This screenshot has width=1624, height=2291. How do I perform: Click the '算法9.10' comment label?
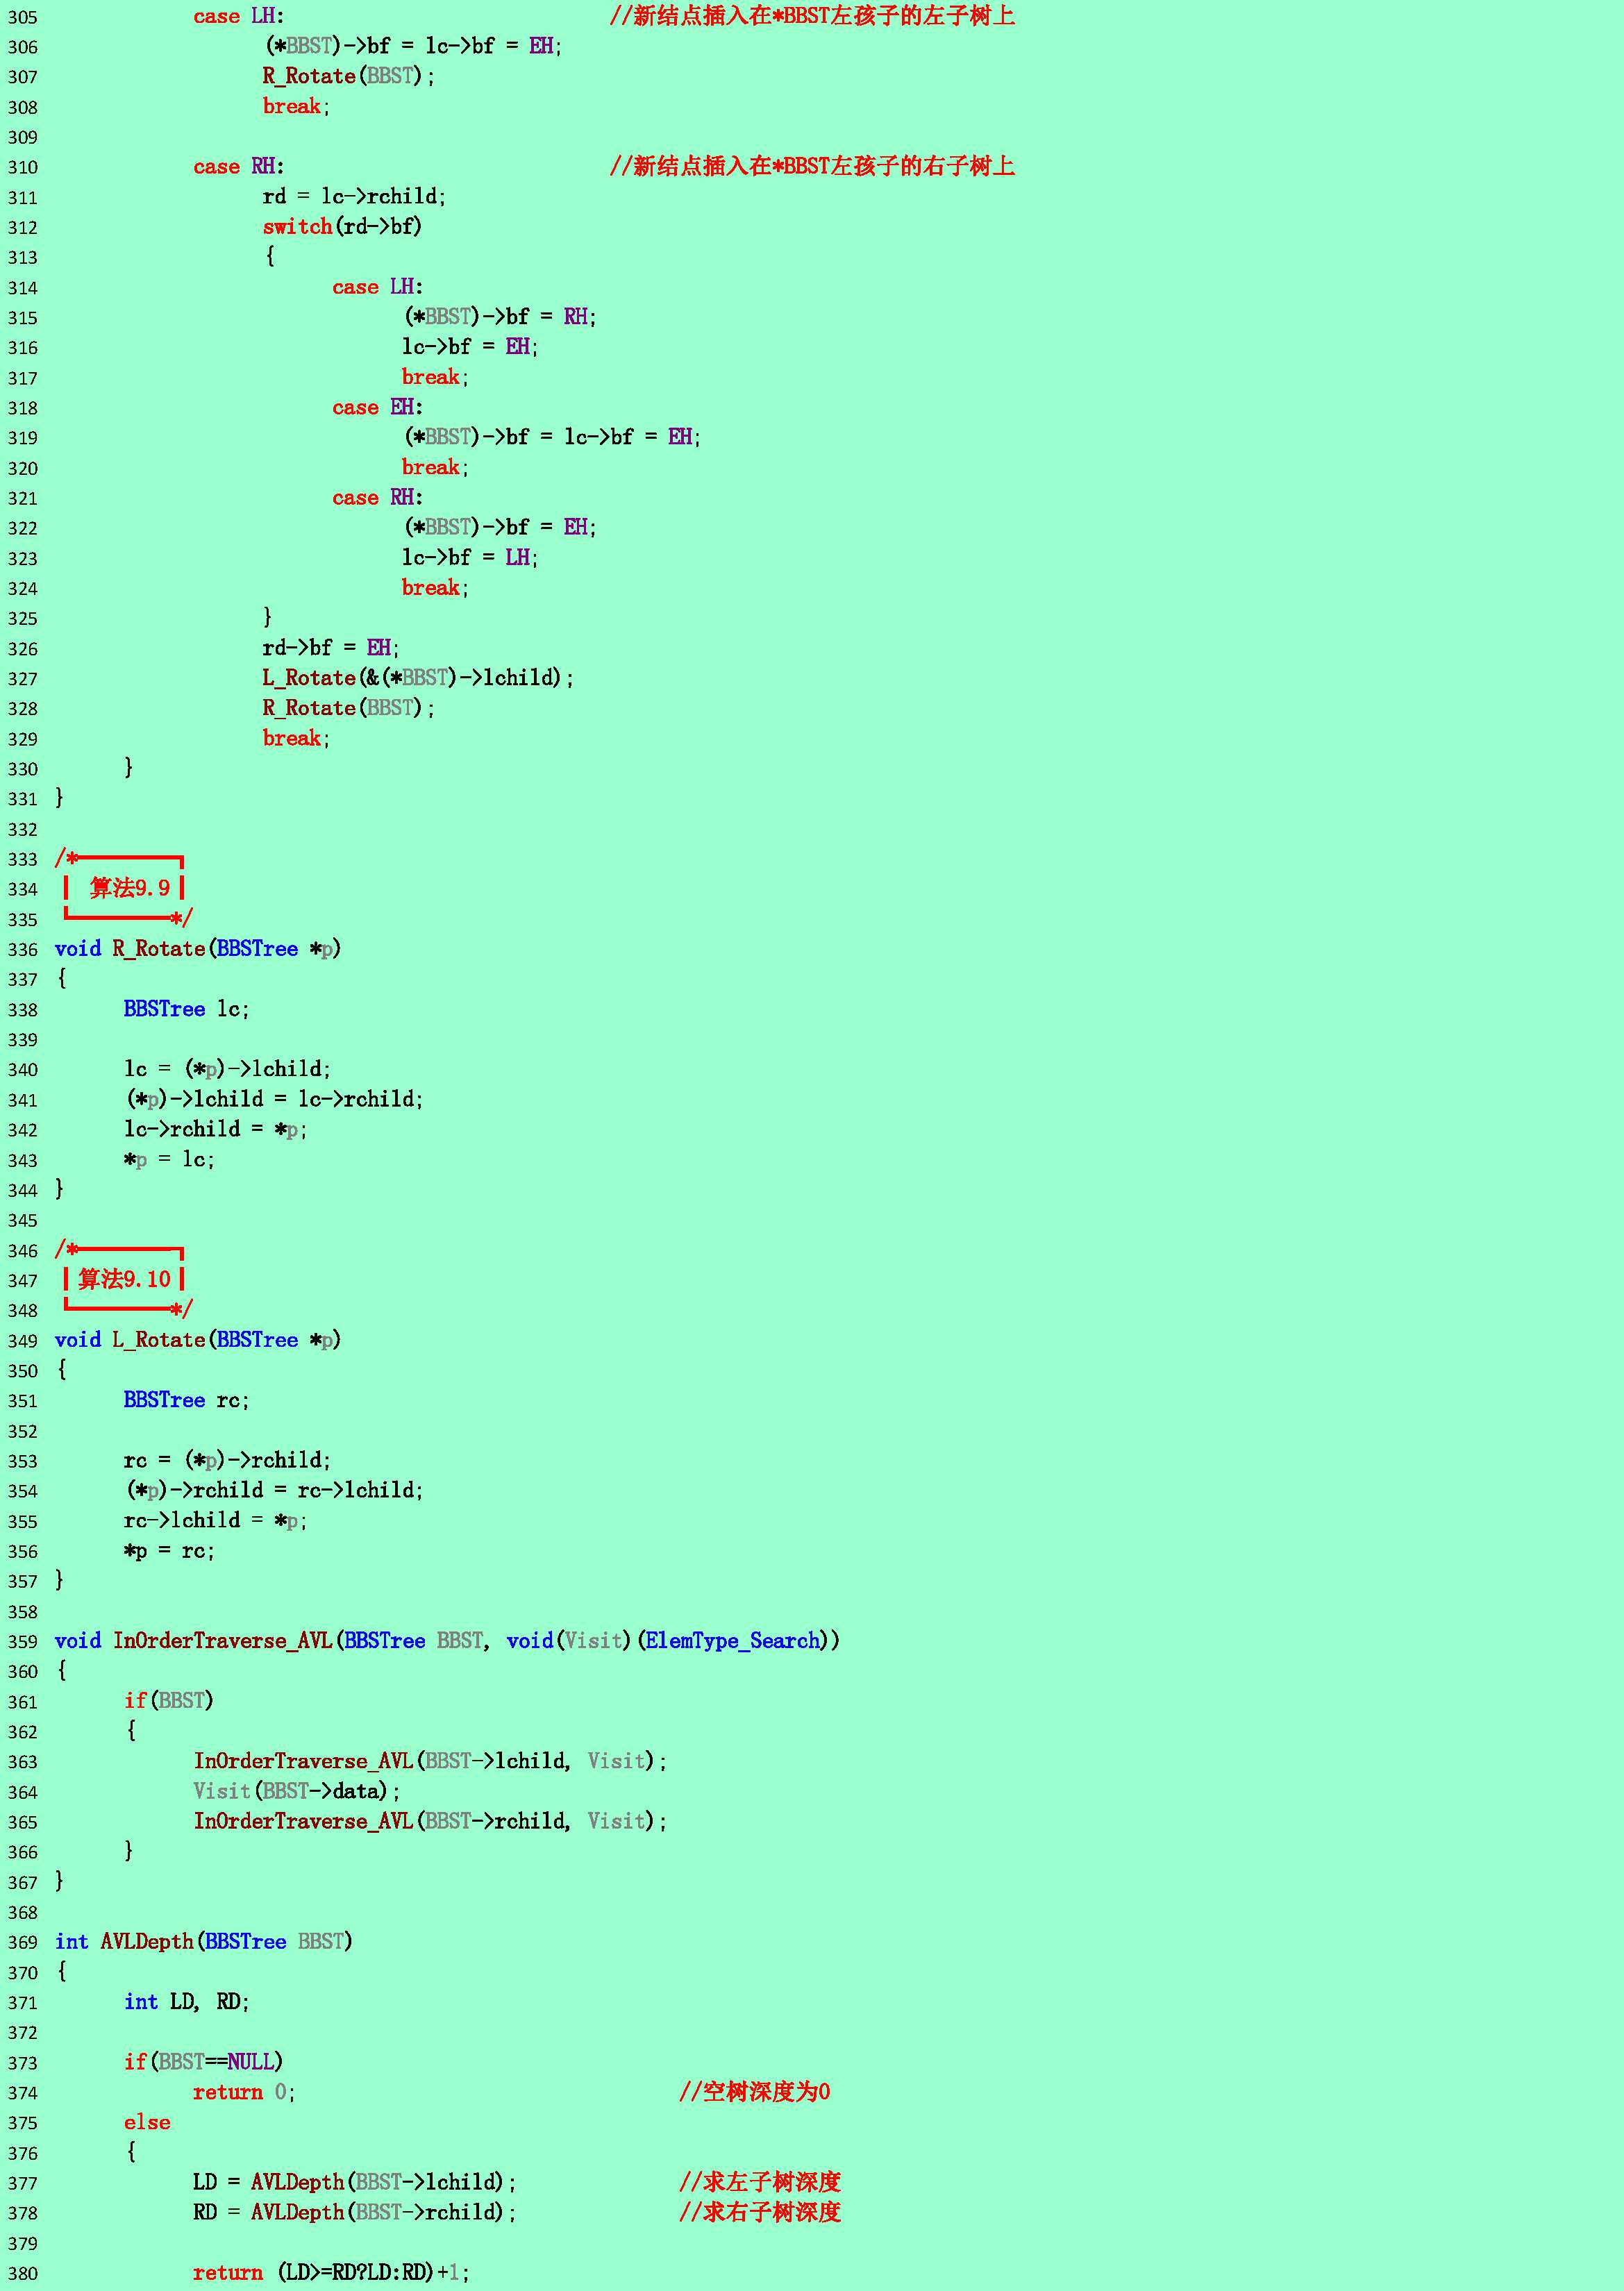tap(125, 1279)
